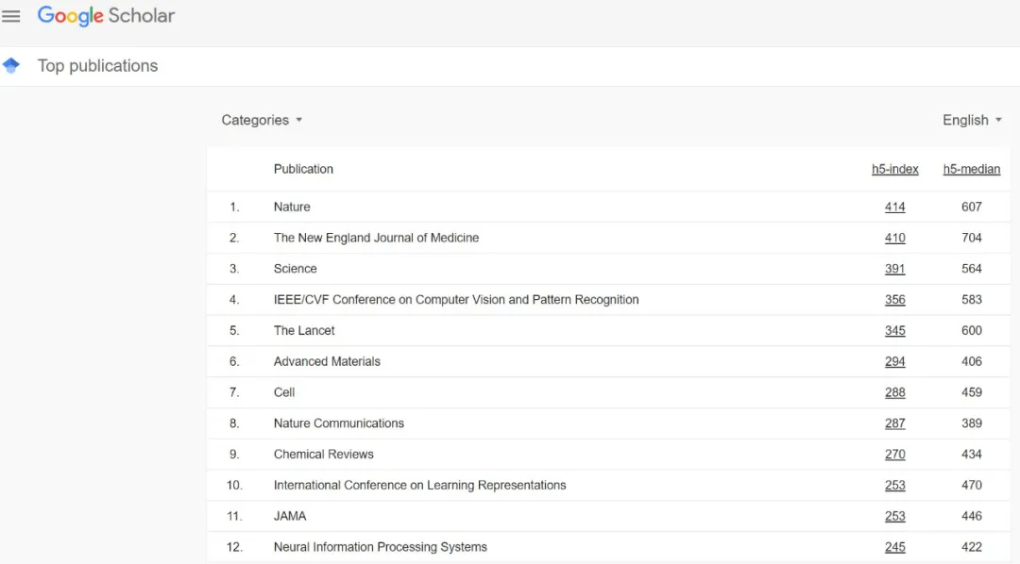Click the Google Scholar logo
Screen dimensions: 1020x564
pyautogui.click(x=105, y=15)
